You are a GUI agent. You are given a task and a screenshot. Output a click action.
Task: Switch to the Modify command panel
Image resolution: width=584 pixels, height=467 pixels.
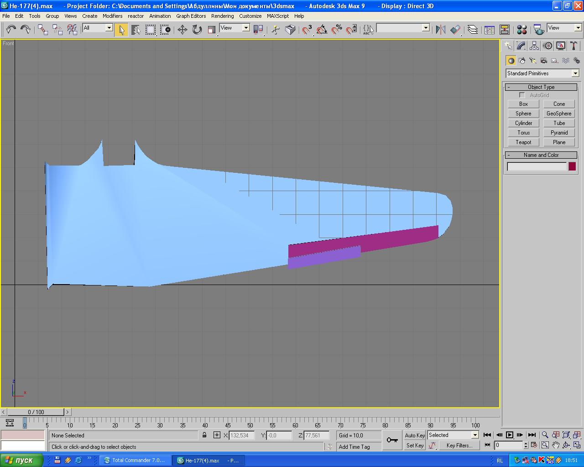pyautogui.click(x=521, y=46)
